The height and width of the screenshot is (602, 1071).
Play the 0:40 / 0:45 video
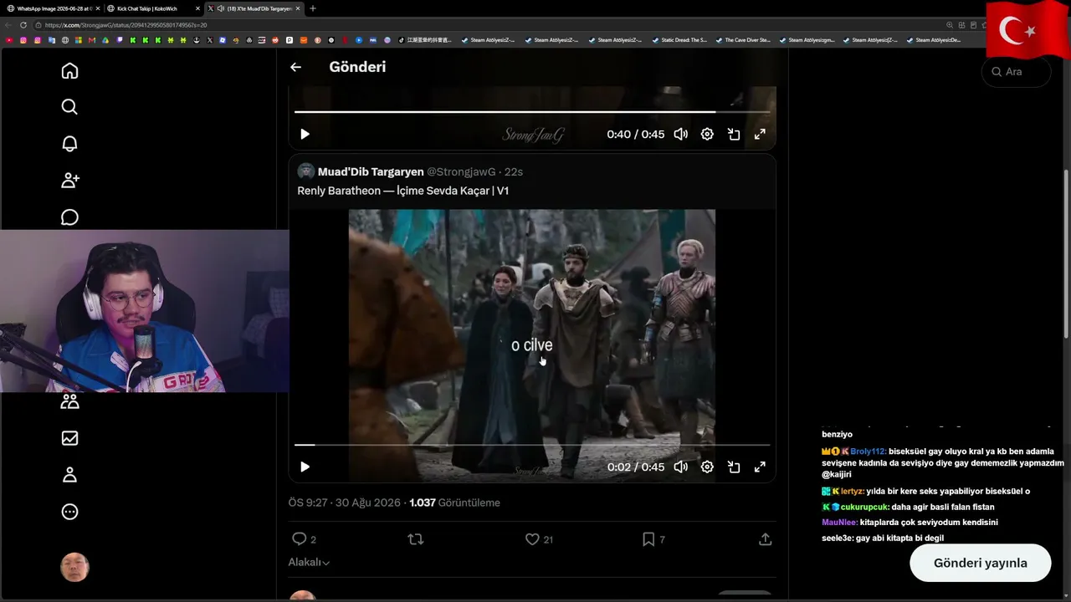coord(305,134)
